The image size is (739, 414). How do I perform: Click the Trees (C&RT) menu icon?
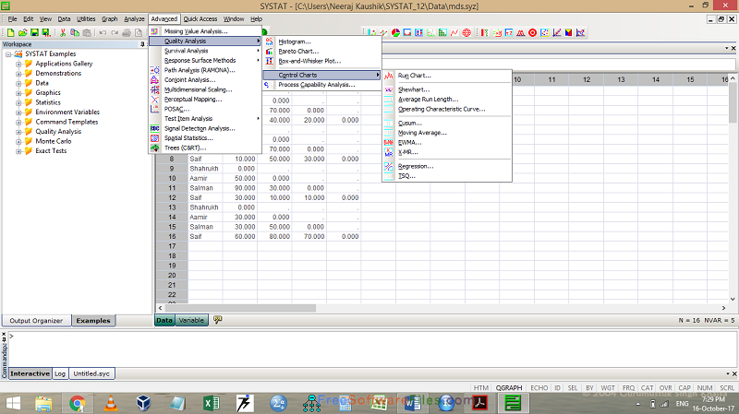point(154,148)
